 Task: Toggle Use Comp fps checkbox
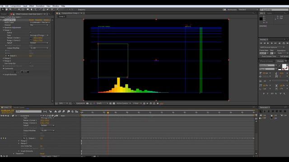[x=30, y=63]
